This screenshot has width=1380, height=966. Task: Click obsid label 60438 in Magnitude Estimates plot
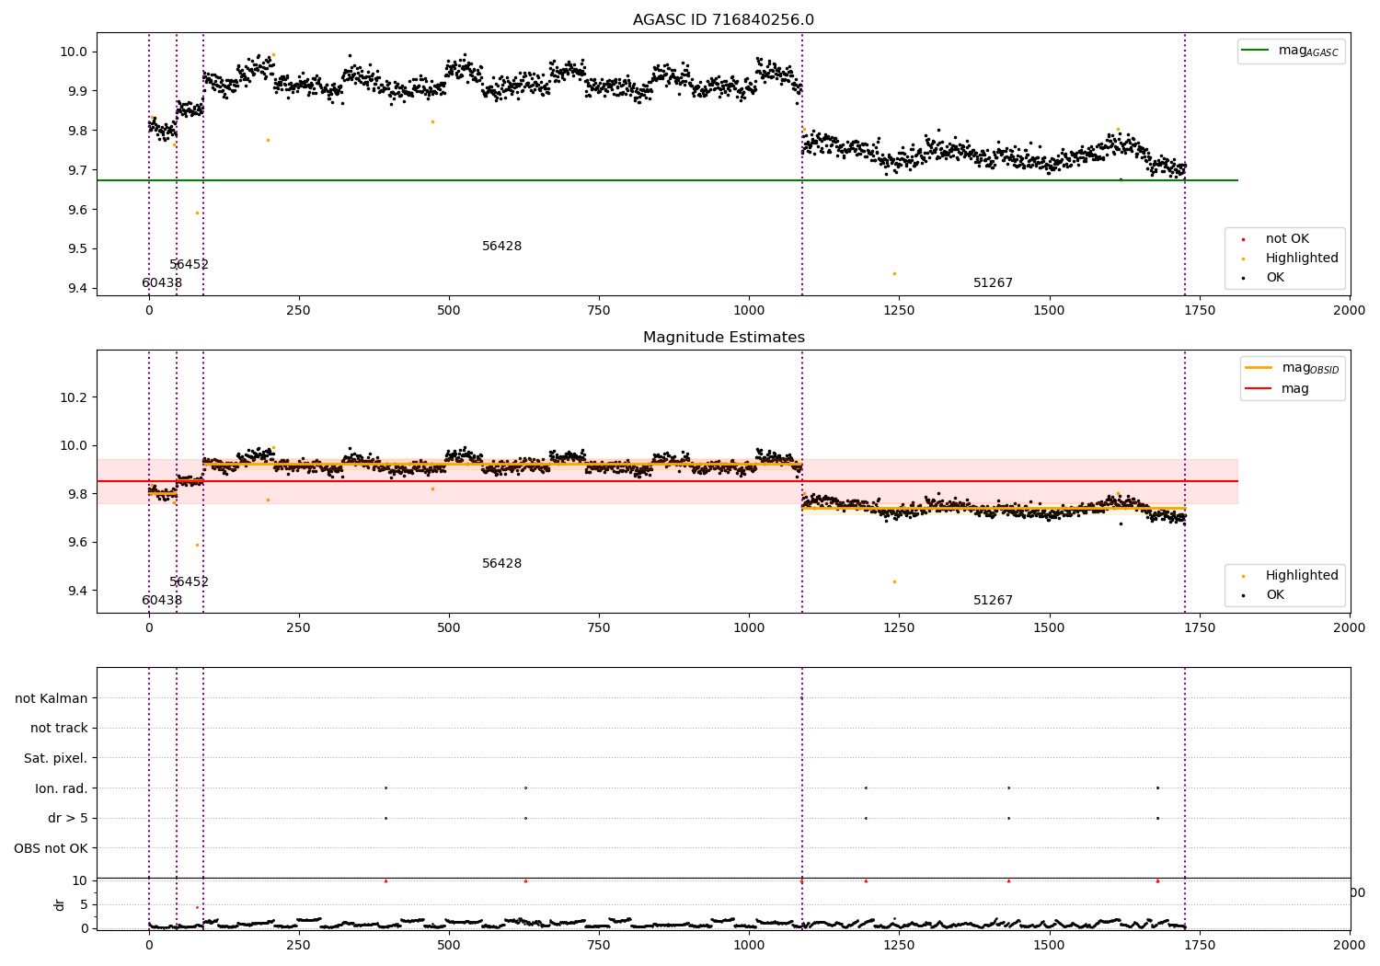[x=162, y=601]
